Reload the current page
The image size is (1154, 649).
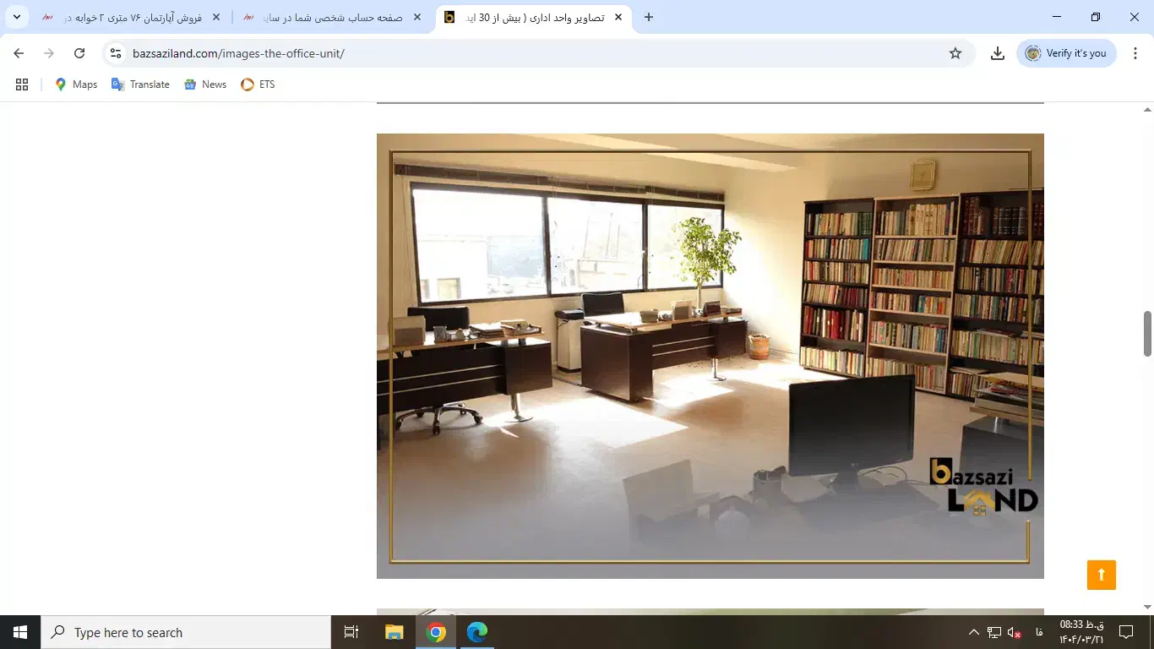coord(79,53)
